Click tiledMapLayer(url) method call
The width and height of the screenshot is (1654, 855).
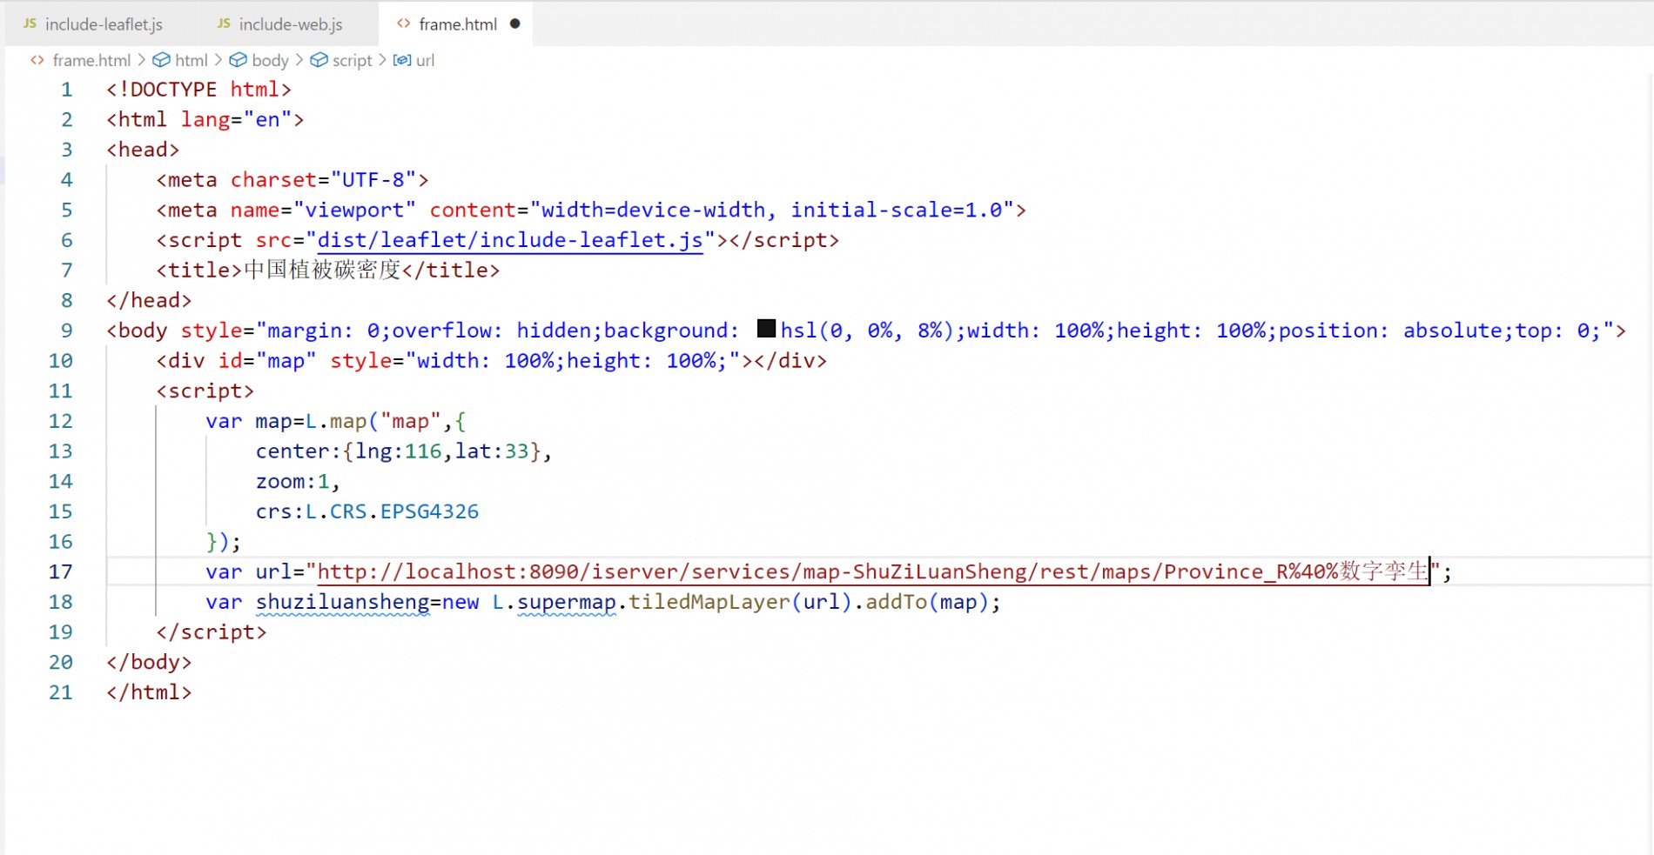pyautogui.click(x=740, y=602)
